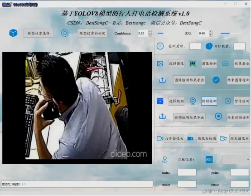This screenshot has width=251, height=196.
Task: Click the blue 3D cube model icon
Action: click(x=13, y=33)
